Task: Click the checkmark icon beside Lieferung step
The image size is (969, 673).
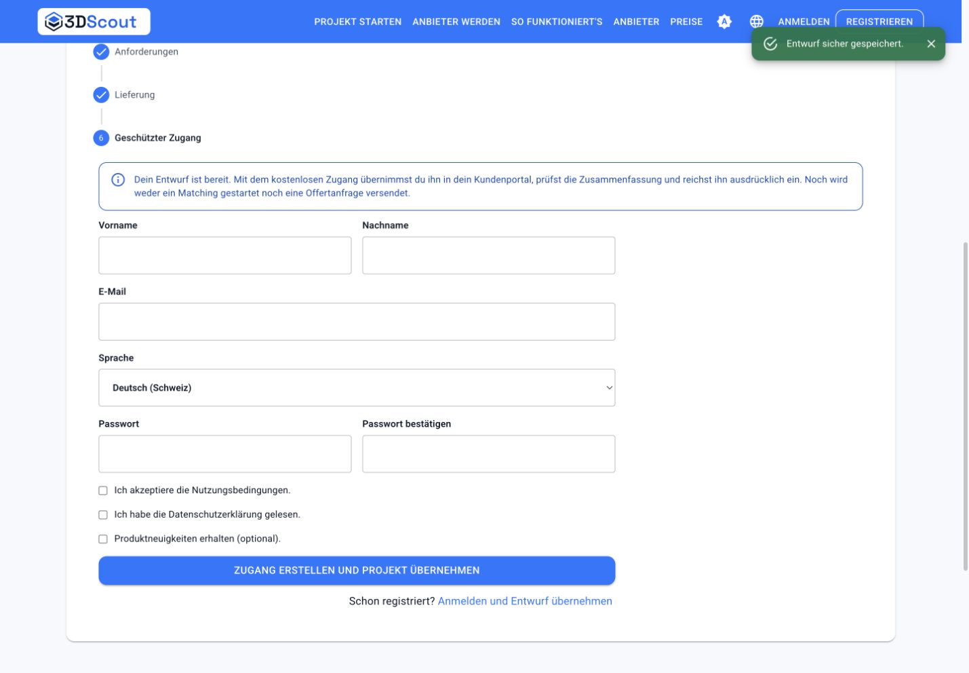Action: [x=101, y=95]
